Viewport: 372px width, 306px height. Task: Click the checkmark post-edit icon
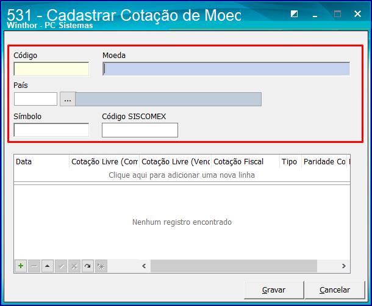pyautogui.click(x=61, y=266)
